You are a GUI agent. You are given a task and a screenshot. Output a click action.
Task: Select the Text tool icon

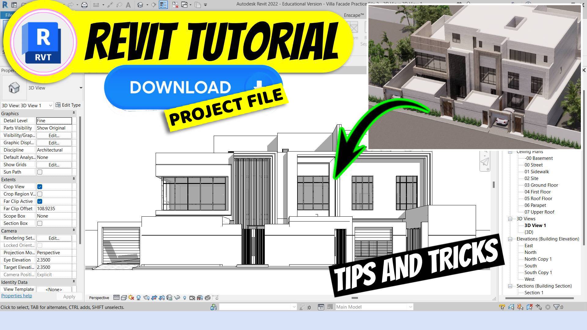click(x=128, y=5)
